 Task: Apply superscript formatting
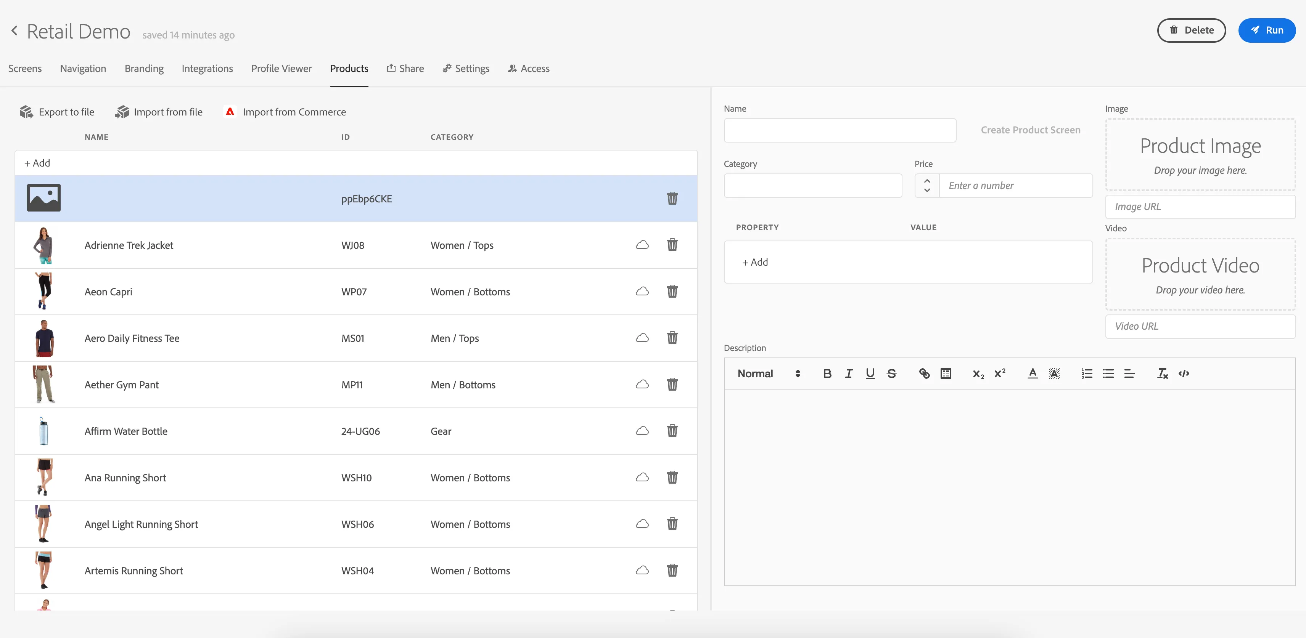1000,374
